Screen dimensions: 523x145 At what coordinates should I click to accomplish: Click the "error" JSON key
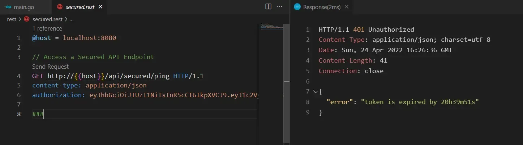point(339,102)
